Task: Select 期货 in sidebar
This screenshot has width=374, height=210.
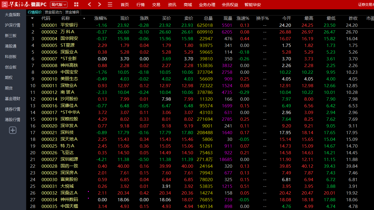Action: pos(9,88)
